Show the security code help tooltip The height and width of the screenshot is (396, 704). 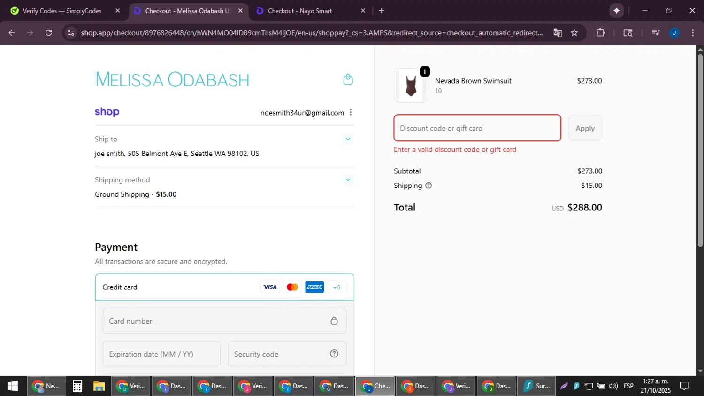point(334,354)
